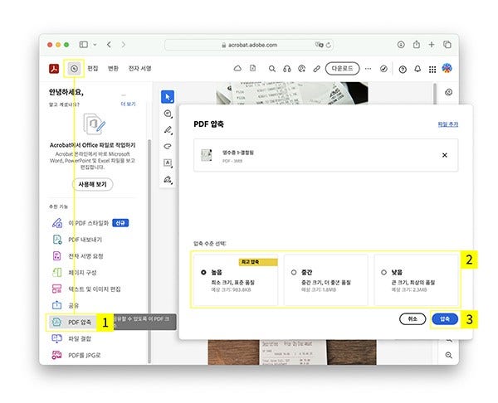Select the signature fill tool
Viewport: 498px width, 403px height.
(x=168, y=180)
